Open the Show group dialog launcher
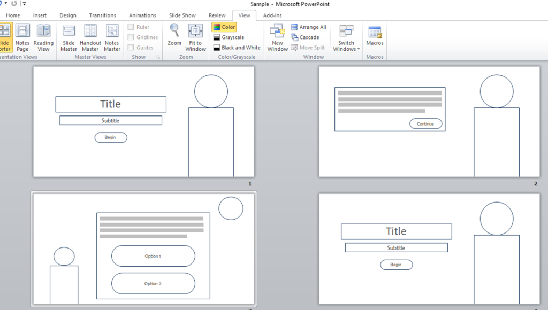548x310 pixels. coord(158,57)
